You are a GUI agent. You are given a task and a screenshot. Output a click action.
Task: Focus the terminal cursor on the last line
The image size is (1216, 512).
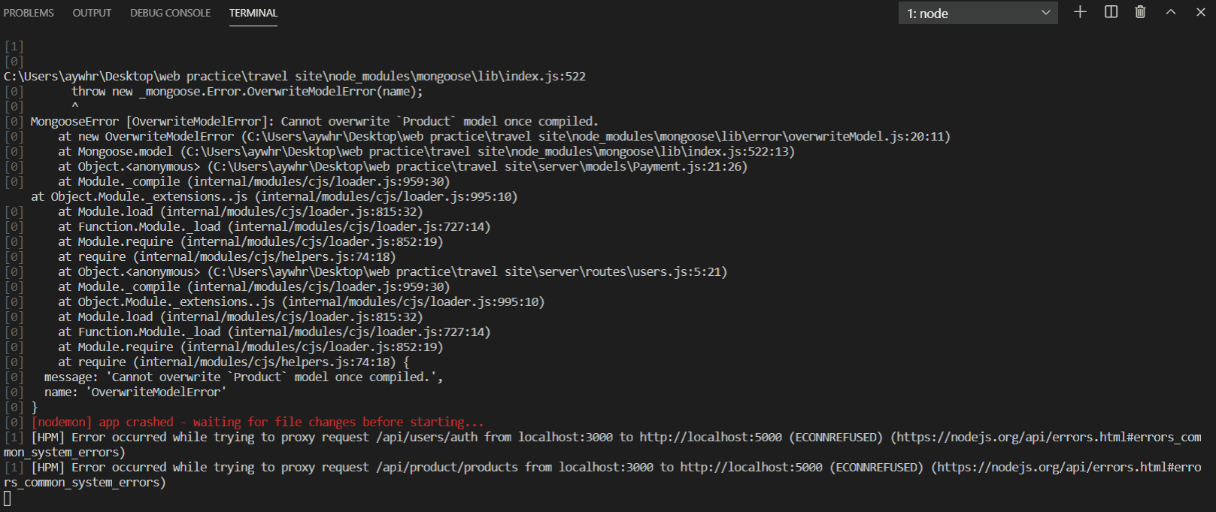[x=8, y=498]
